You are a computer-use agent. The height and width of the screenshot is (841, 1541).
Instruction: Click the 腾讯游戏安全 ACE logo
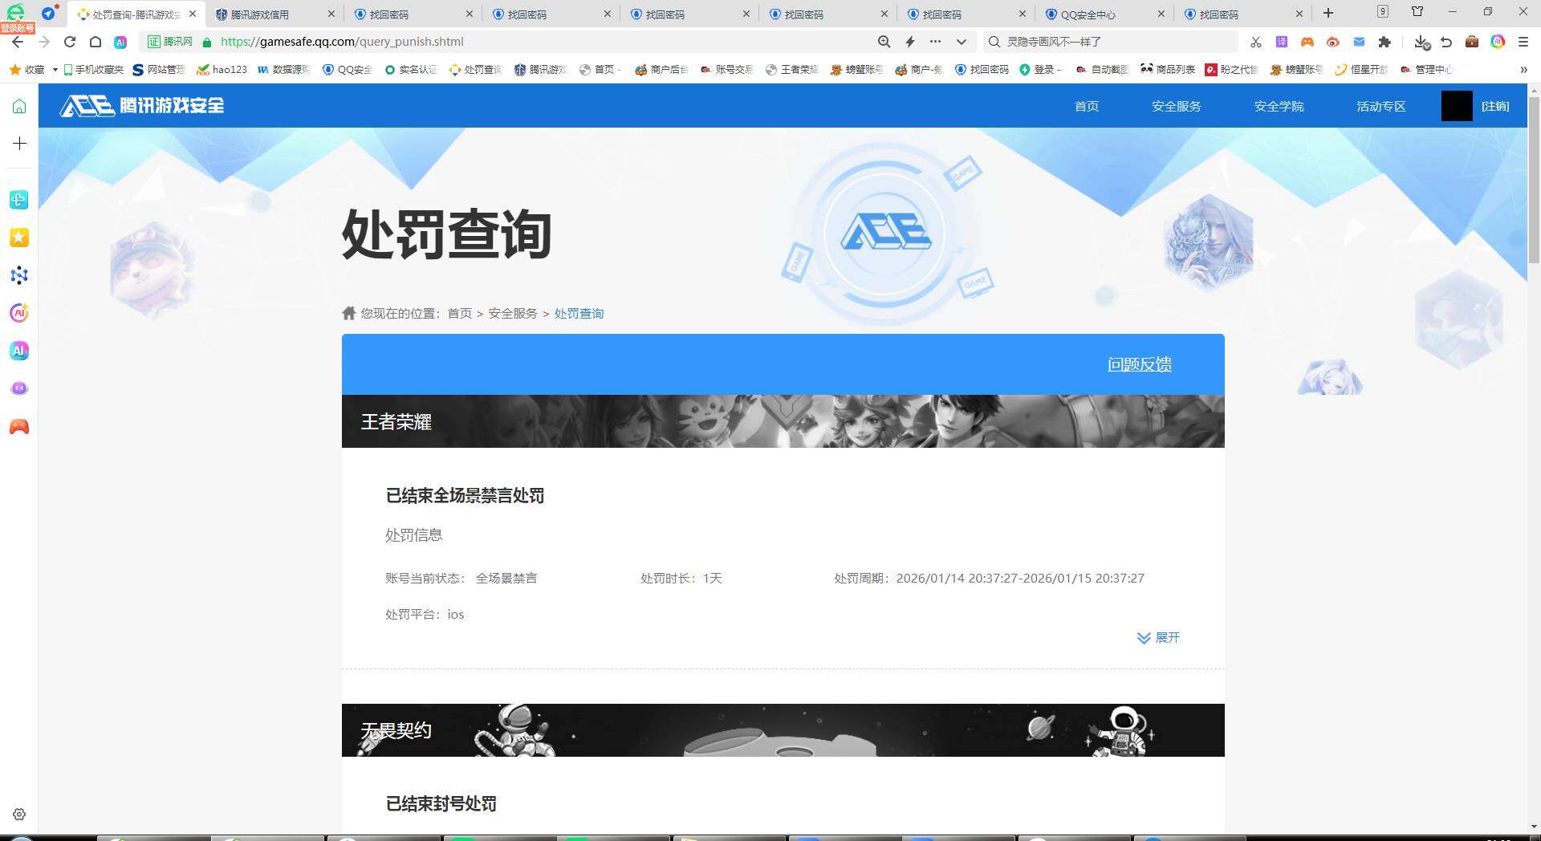[x=142, y=105]
